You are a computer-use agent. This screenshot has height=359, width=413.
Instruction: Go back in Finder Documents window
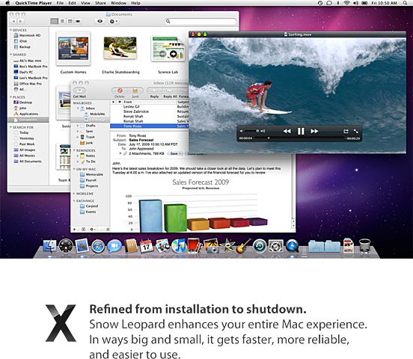13,21
